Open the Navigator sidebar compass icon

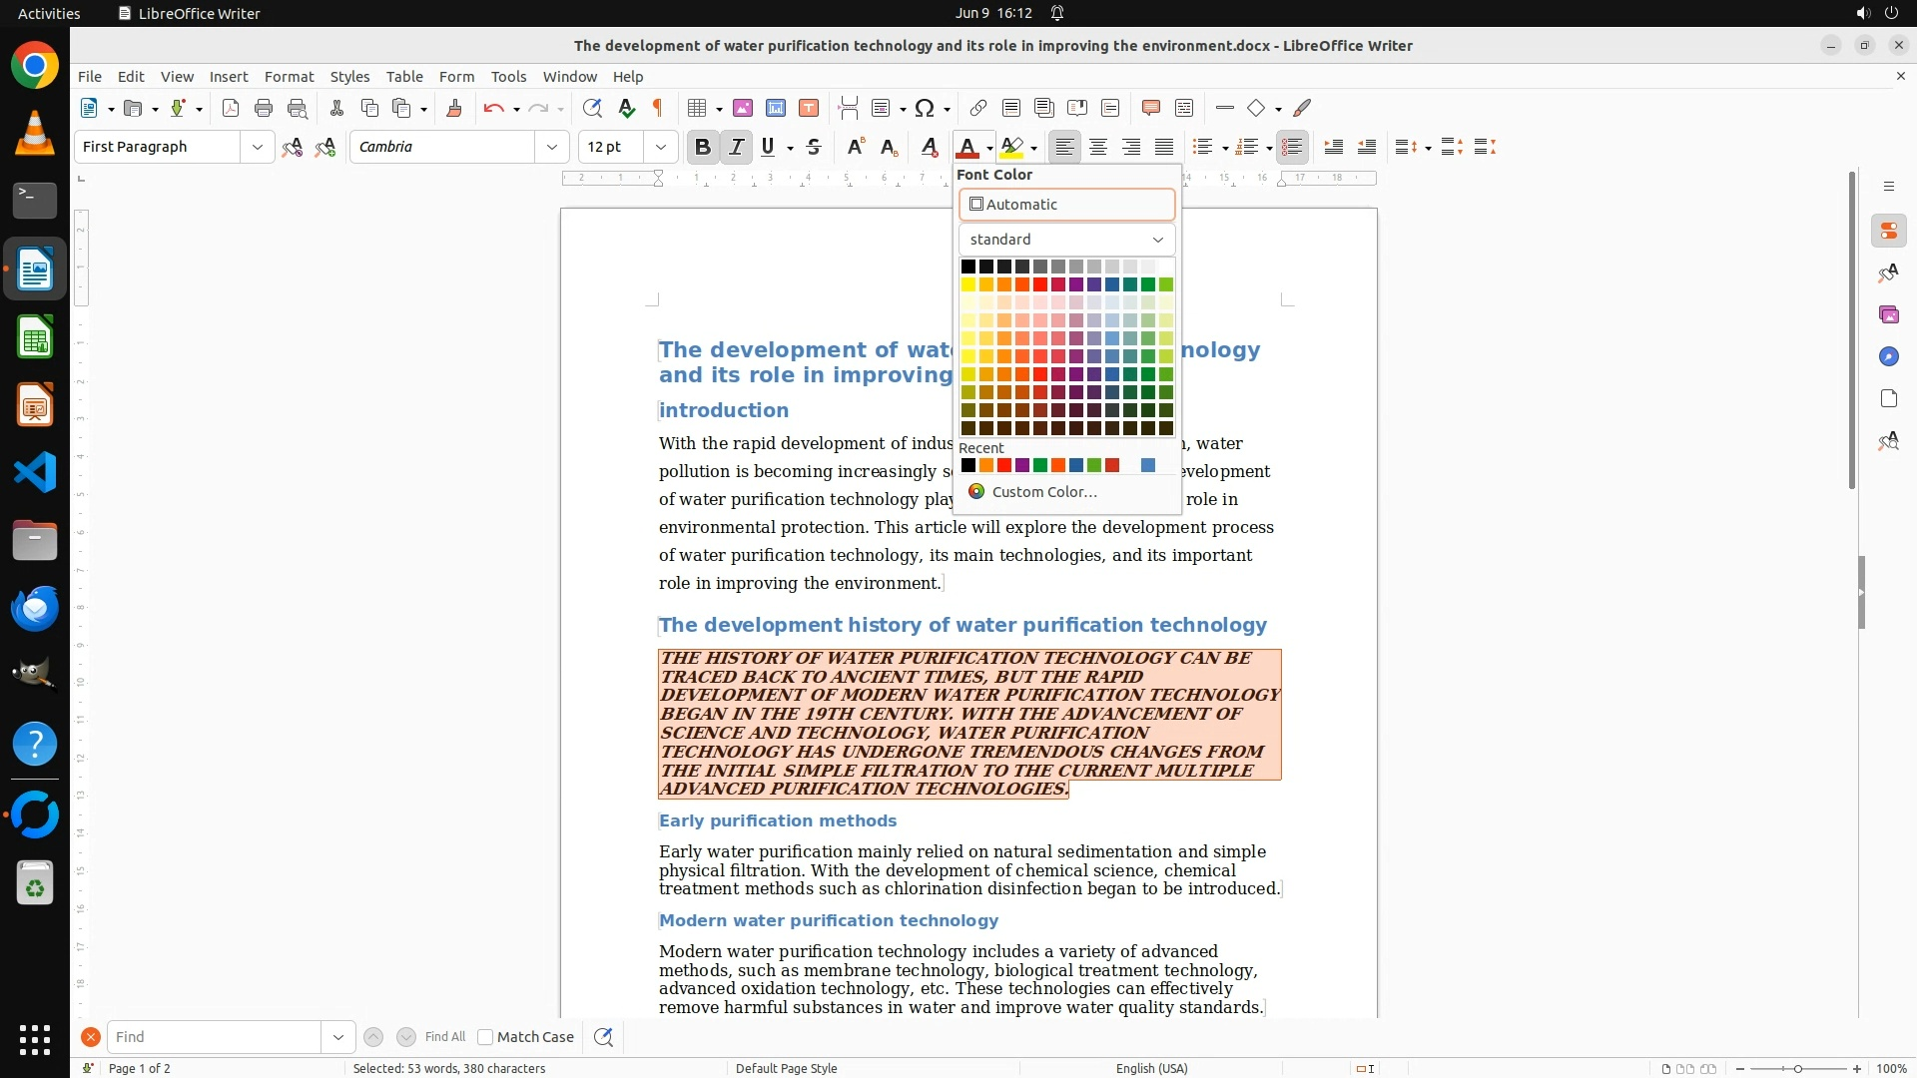click(1888, 356)
